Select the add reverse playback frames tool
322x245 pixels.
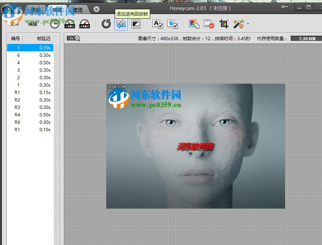click(x=121, y=23)
